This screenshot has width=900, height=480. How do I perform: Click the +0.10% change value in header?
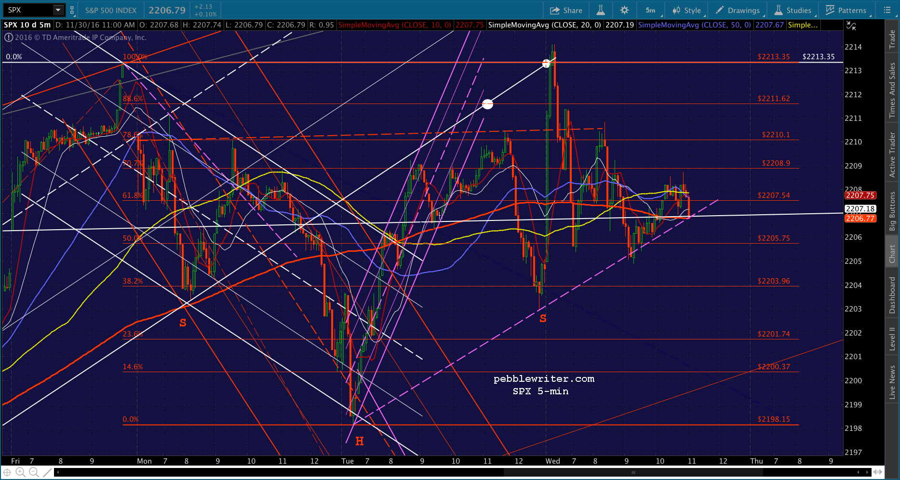coord(205,14)
